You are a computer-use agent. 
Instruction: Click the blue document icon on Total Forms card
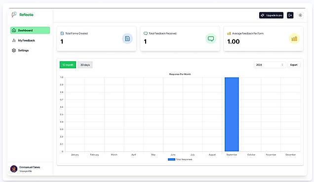pyautogui.click(x=127, y=39)
